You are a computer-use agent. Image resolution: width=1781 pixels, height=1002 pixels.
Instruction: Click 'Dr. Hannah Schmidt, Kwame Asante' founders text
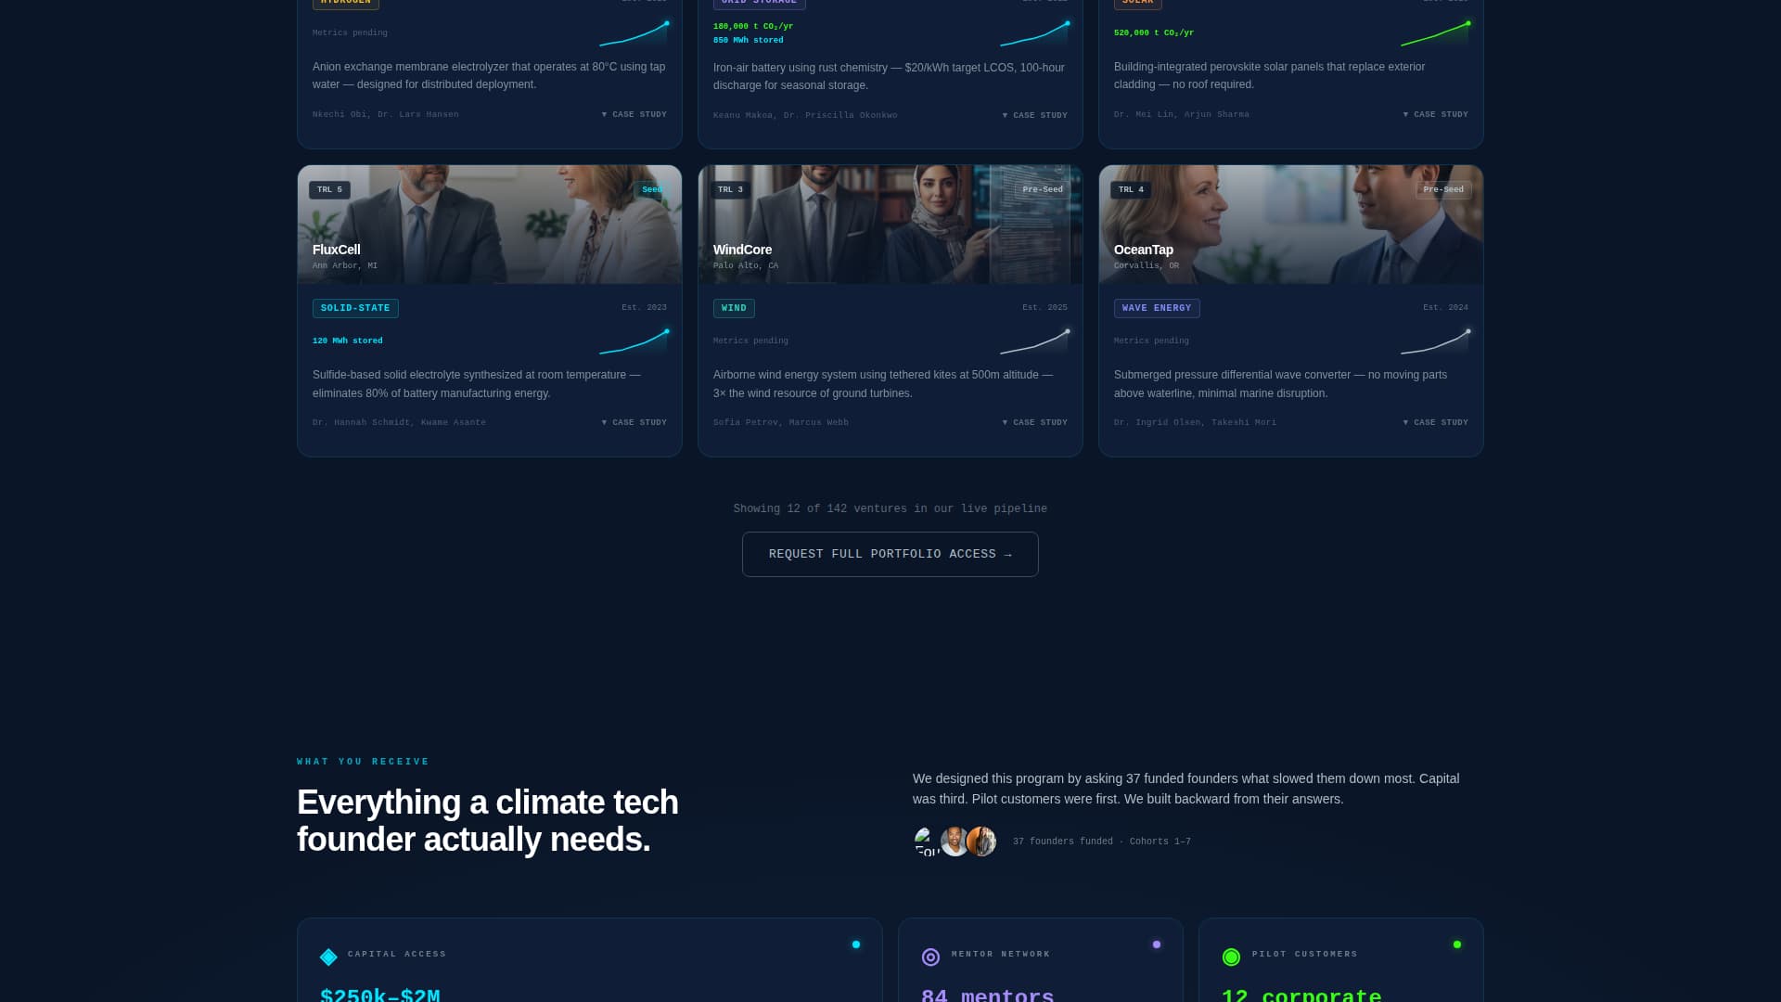click(x=399, y=422)
